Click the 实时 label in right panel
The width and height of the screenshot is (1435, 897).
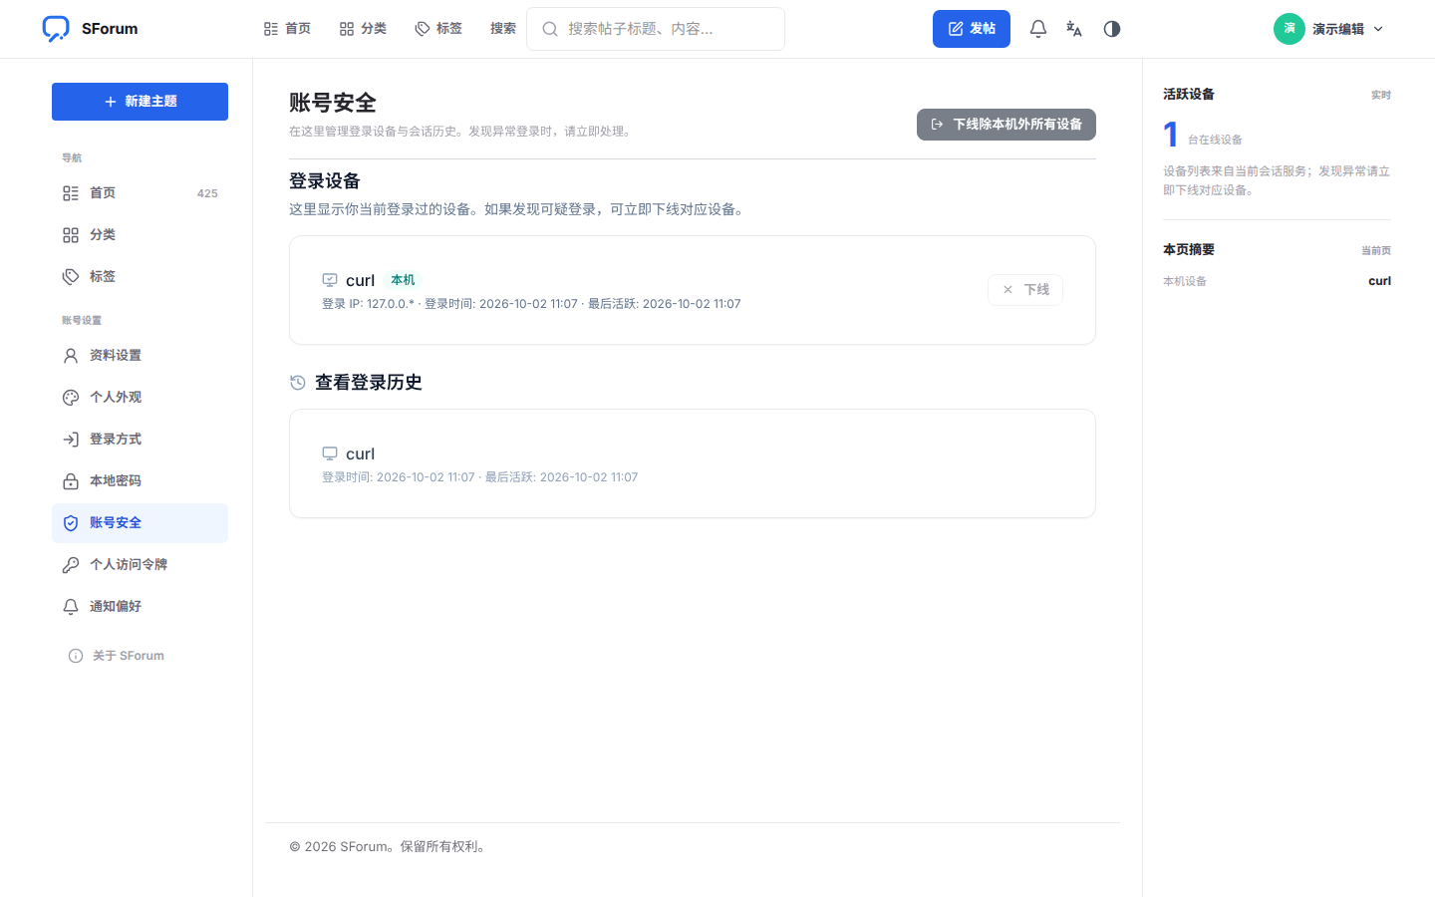point(1381,96)
